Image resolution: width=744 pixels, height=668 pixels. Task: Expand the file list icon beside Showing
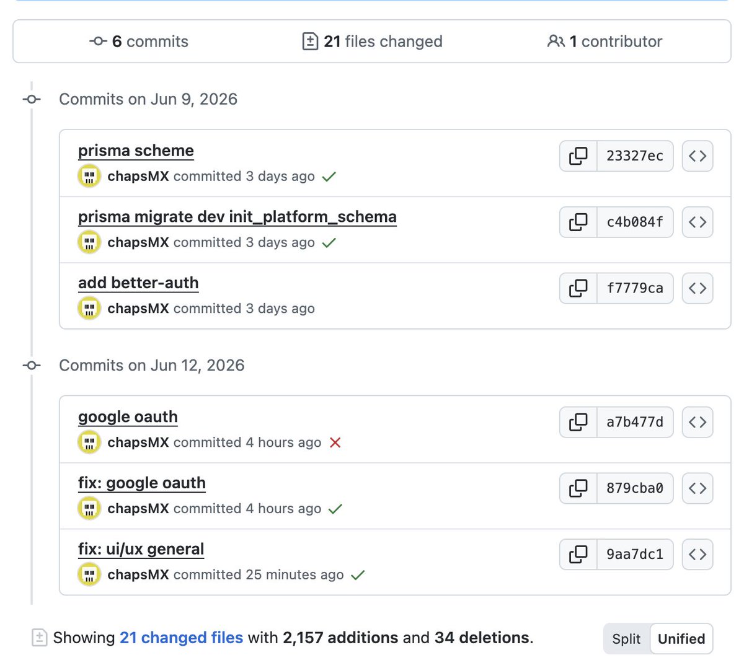pyautogui.click(x=39, y=638)
